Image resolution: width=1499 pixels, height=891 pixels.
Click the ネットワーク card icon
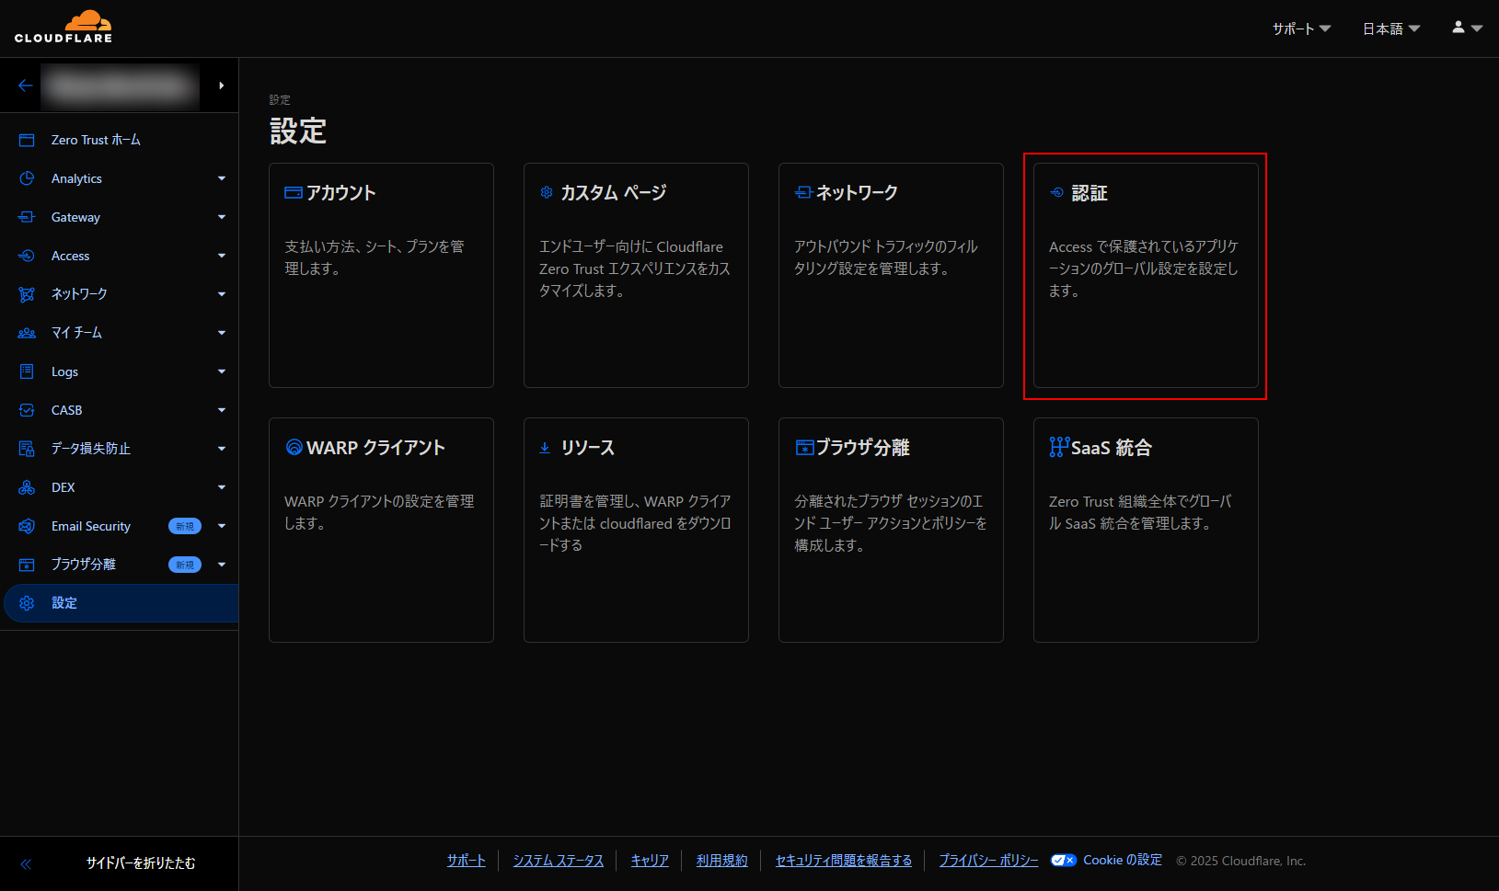tap(803, 192)
